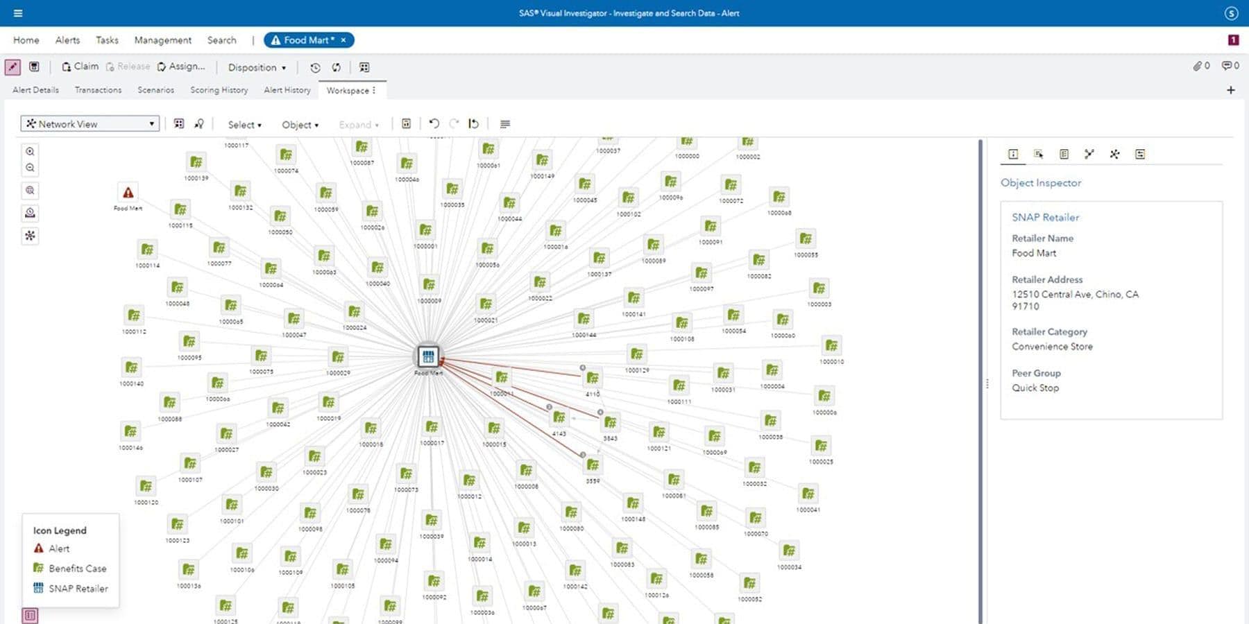Open Search menu
The width and height of the screenshot is (1249, 624).
[221, 40]
